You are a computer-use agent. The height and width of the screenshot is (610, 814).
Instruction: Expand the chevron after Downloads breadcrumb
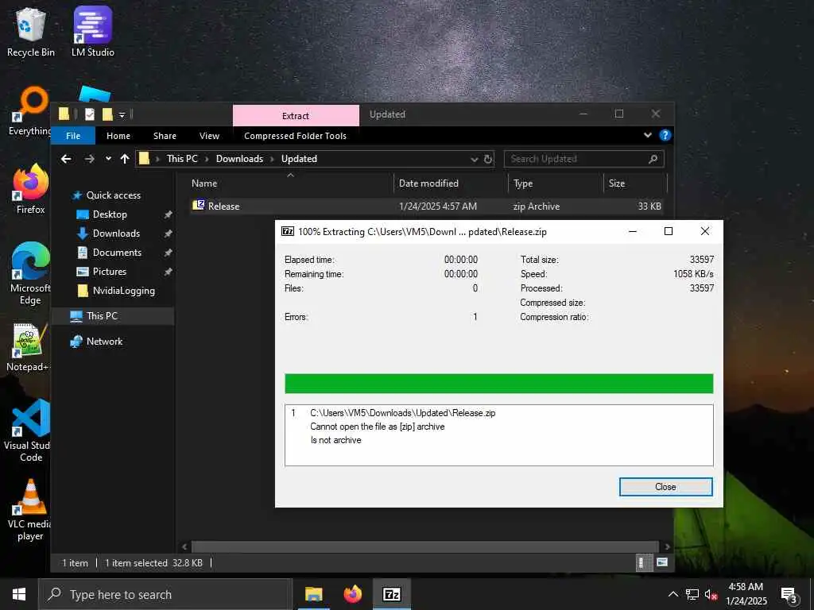(272, 159)
